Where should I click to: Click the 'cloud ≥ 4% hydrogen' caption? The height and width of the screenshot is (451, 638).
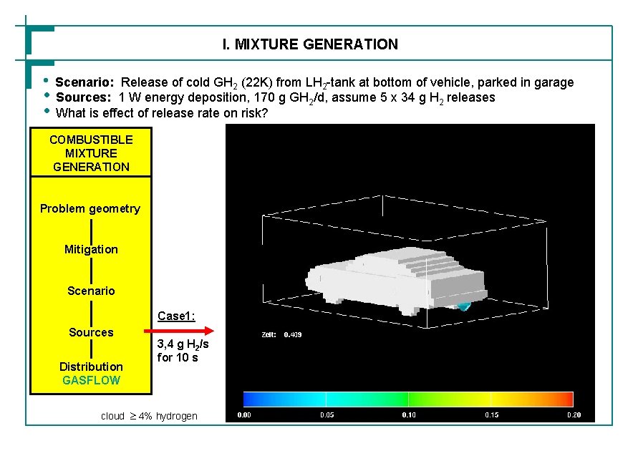[x=149, y=416]
